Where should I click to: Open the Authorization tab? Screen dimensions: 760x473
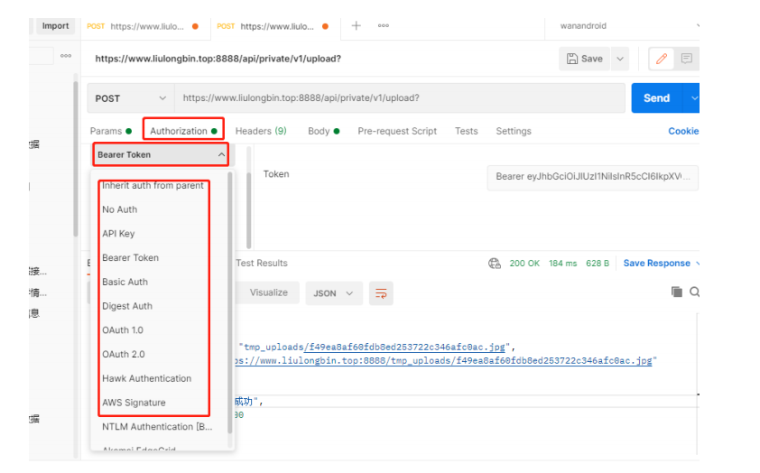(183, 131)
